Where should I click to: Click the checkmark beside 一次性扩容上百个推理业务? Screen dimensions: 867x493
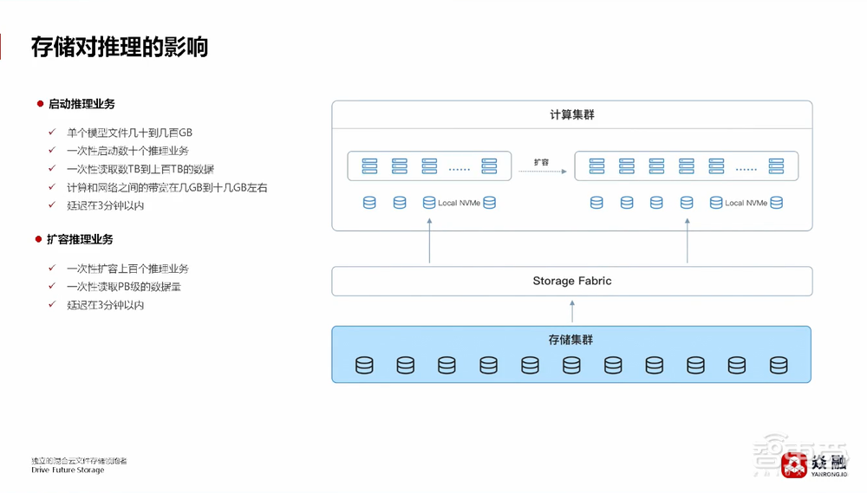(x=53, y=269)
